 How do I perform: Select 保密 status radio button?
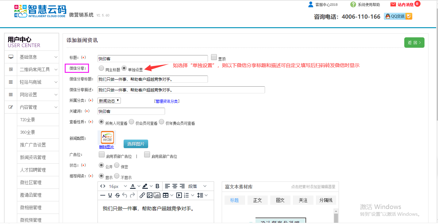[117, 165]
